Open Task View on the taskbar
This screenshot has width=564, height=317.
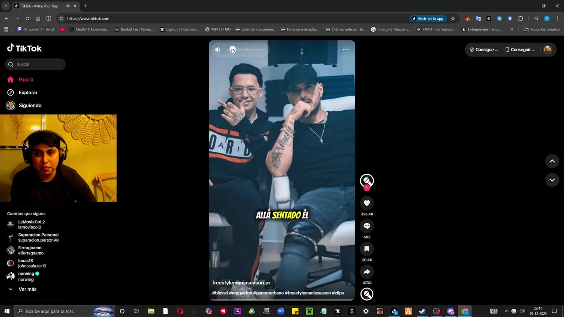136,311
